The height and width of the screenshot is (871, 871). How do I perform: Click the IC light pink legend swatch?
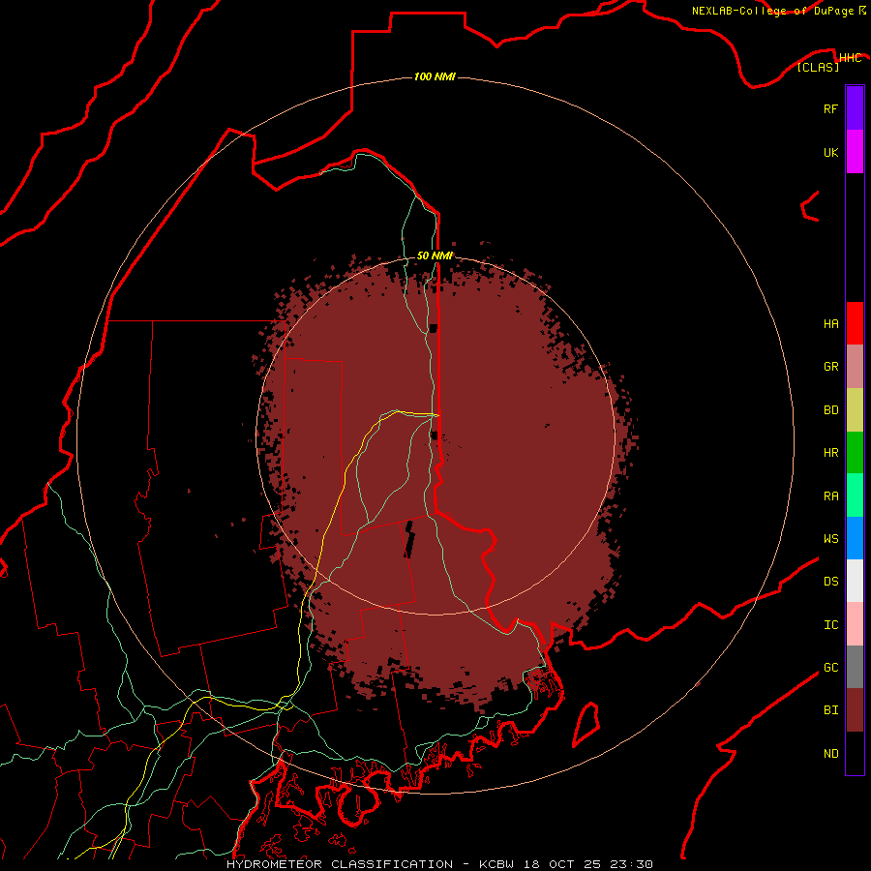[855, 624]
